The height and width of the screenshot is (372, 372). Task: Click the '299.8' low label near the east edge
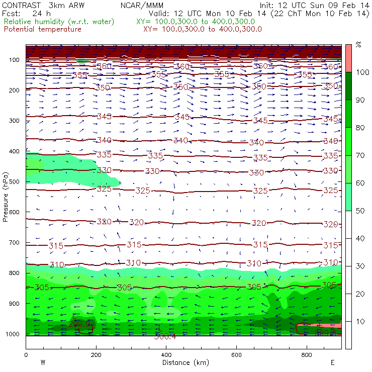point(326,333)
